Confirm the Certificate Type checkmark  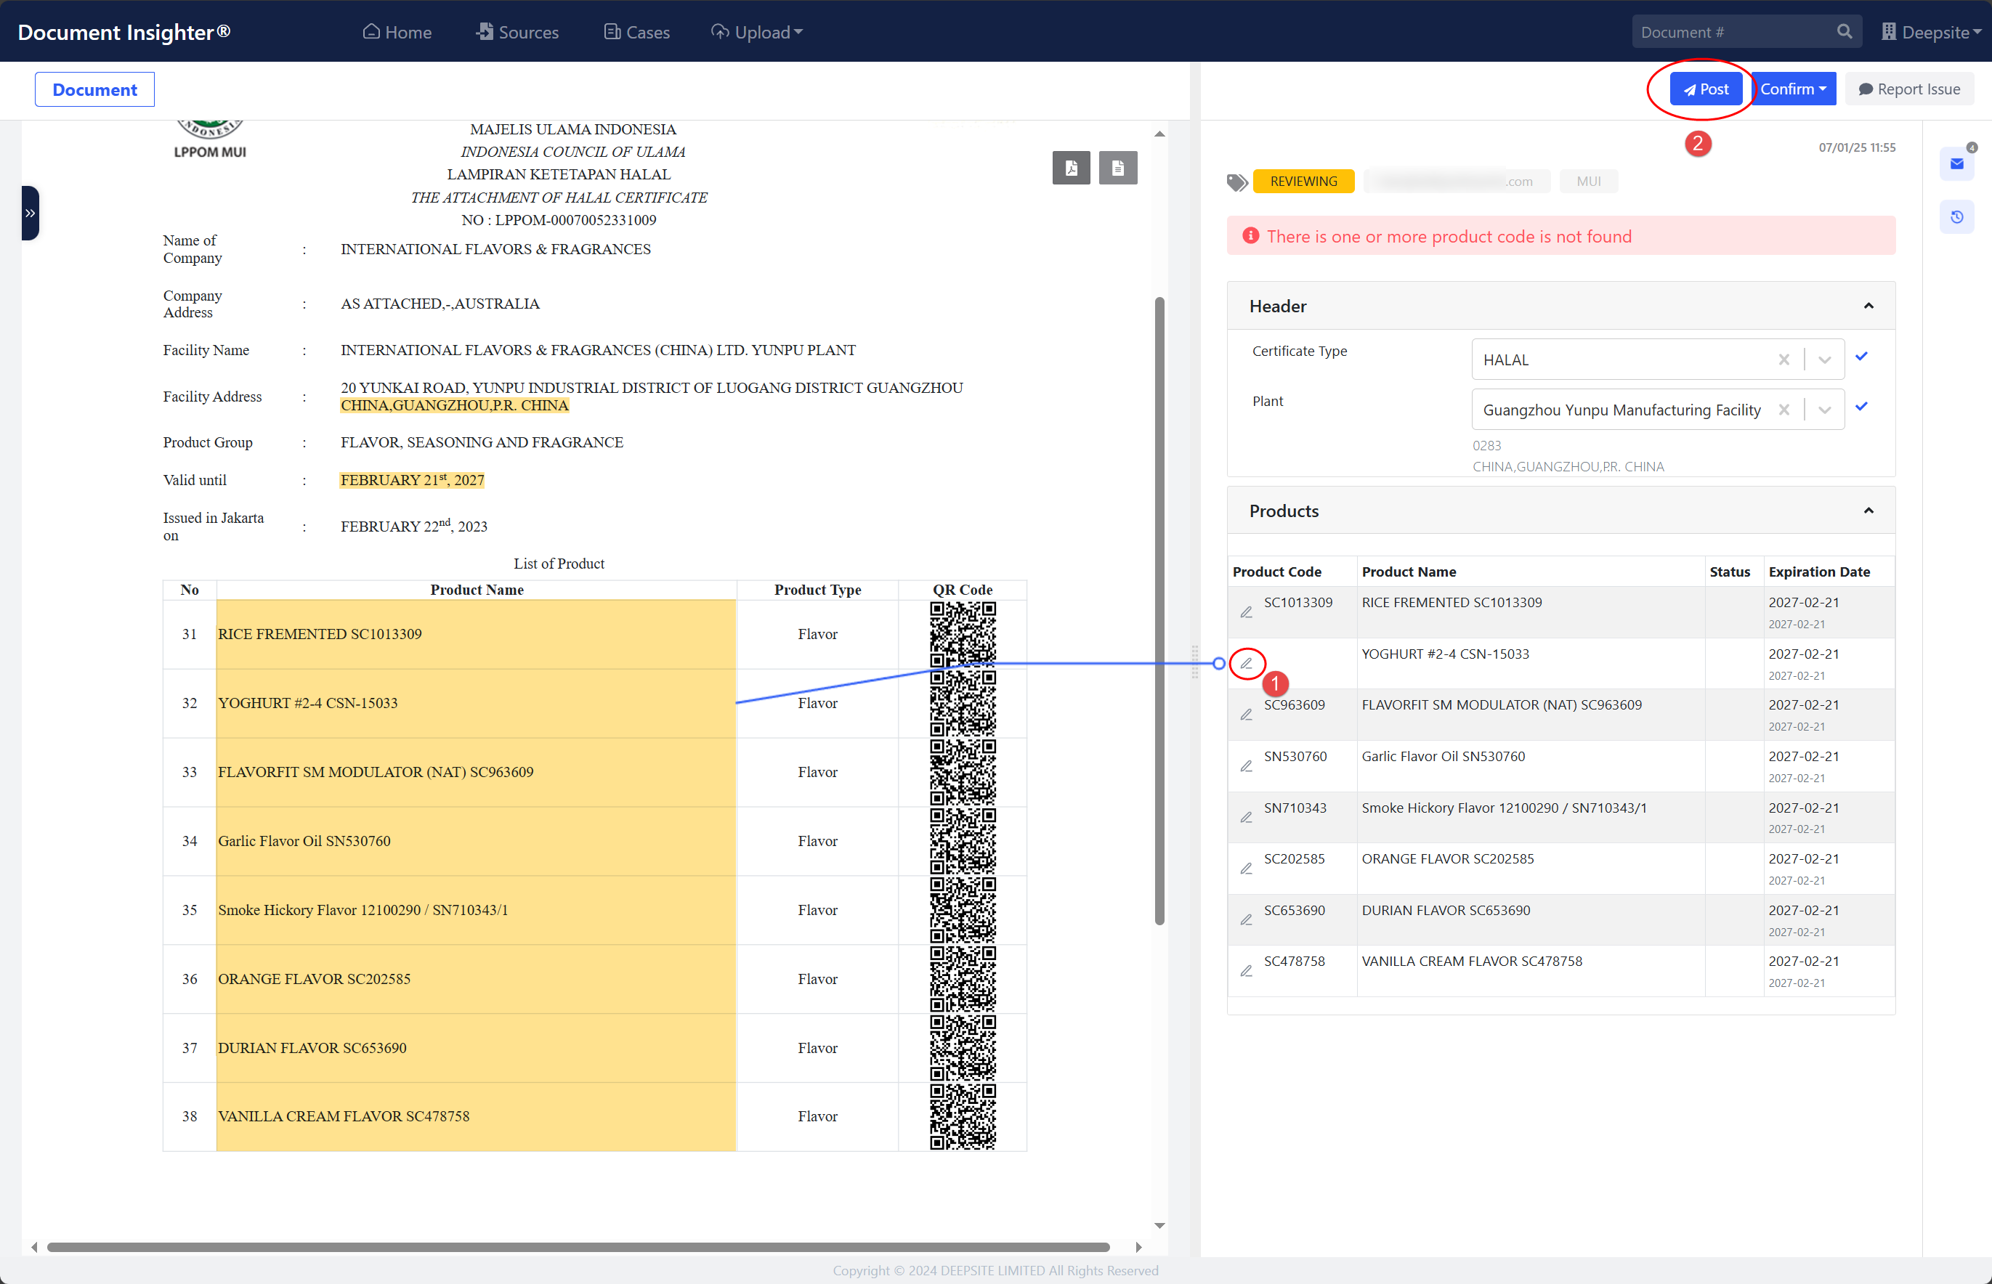click(1861, 357)
